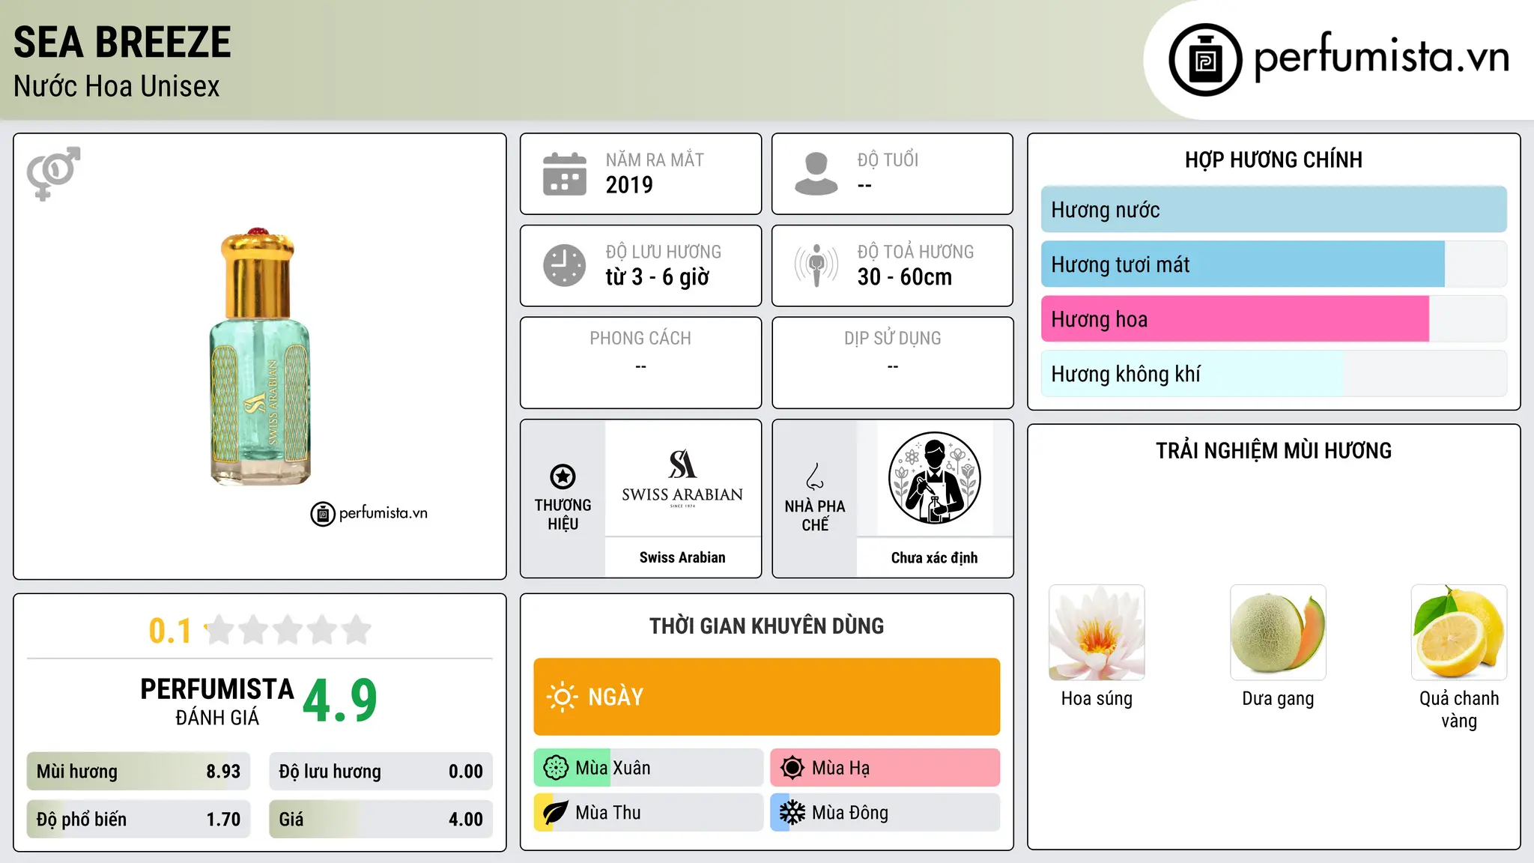Click the NHÀ PHA CHẾ label

[x=815, y=515]
